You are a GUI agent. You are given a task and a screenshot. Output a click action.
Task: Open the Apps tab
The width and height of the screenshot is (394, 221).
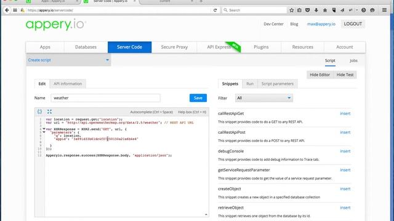pyautogui.click(x=45, y=47)
